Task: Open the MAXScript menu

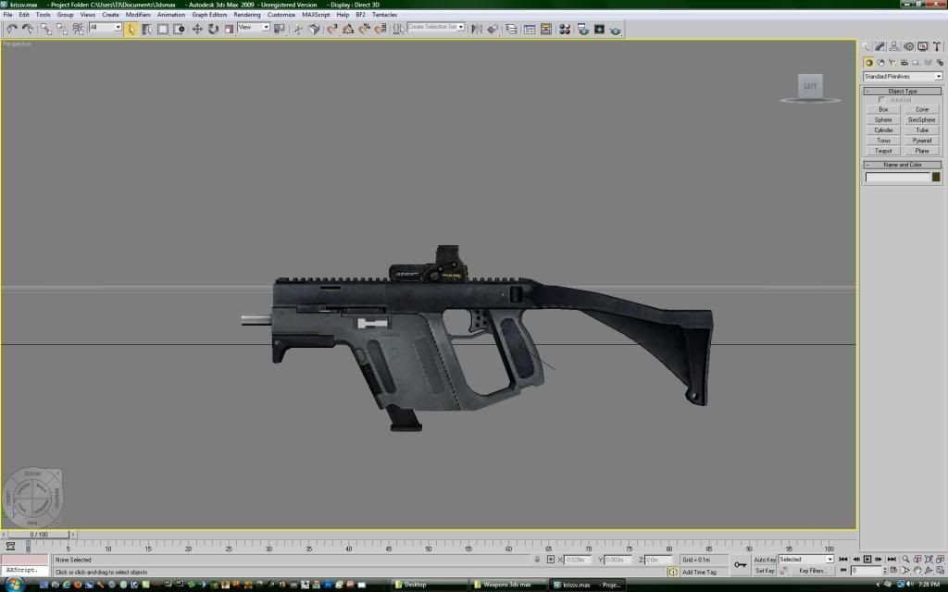Action: (317, 15)
